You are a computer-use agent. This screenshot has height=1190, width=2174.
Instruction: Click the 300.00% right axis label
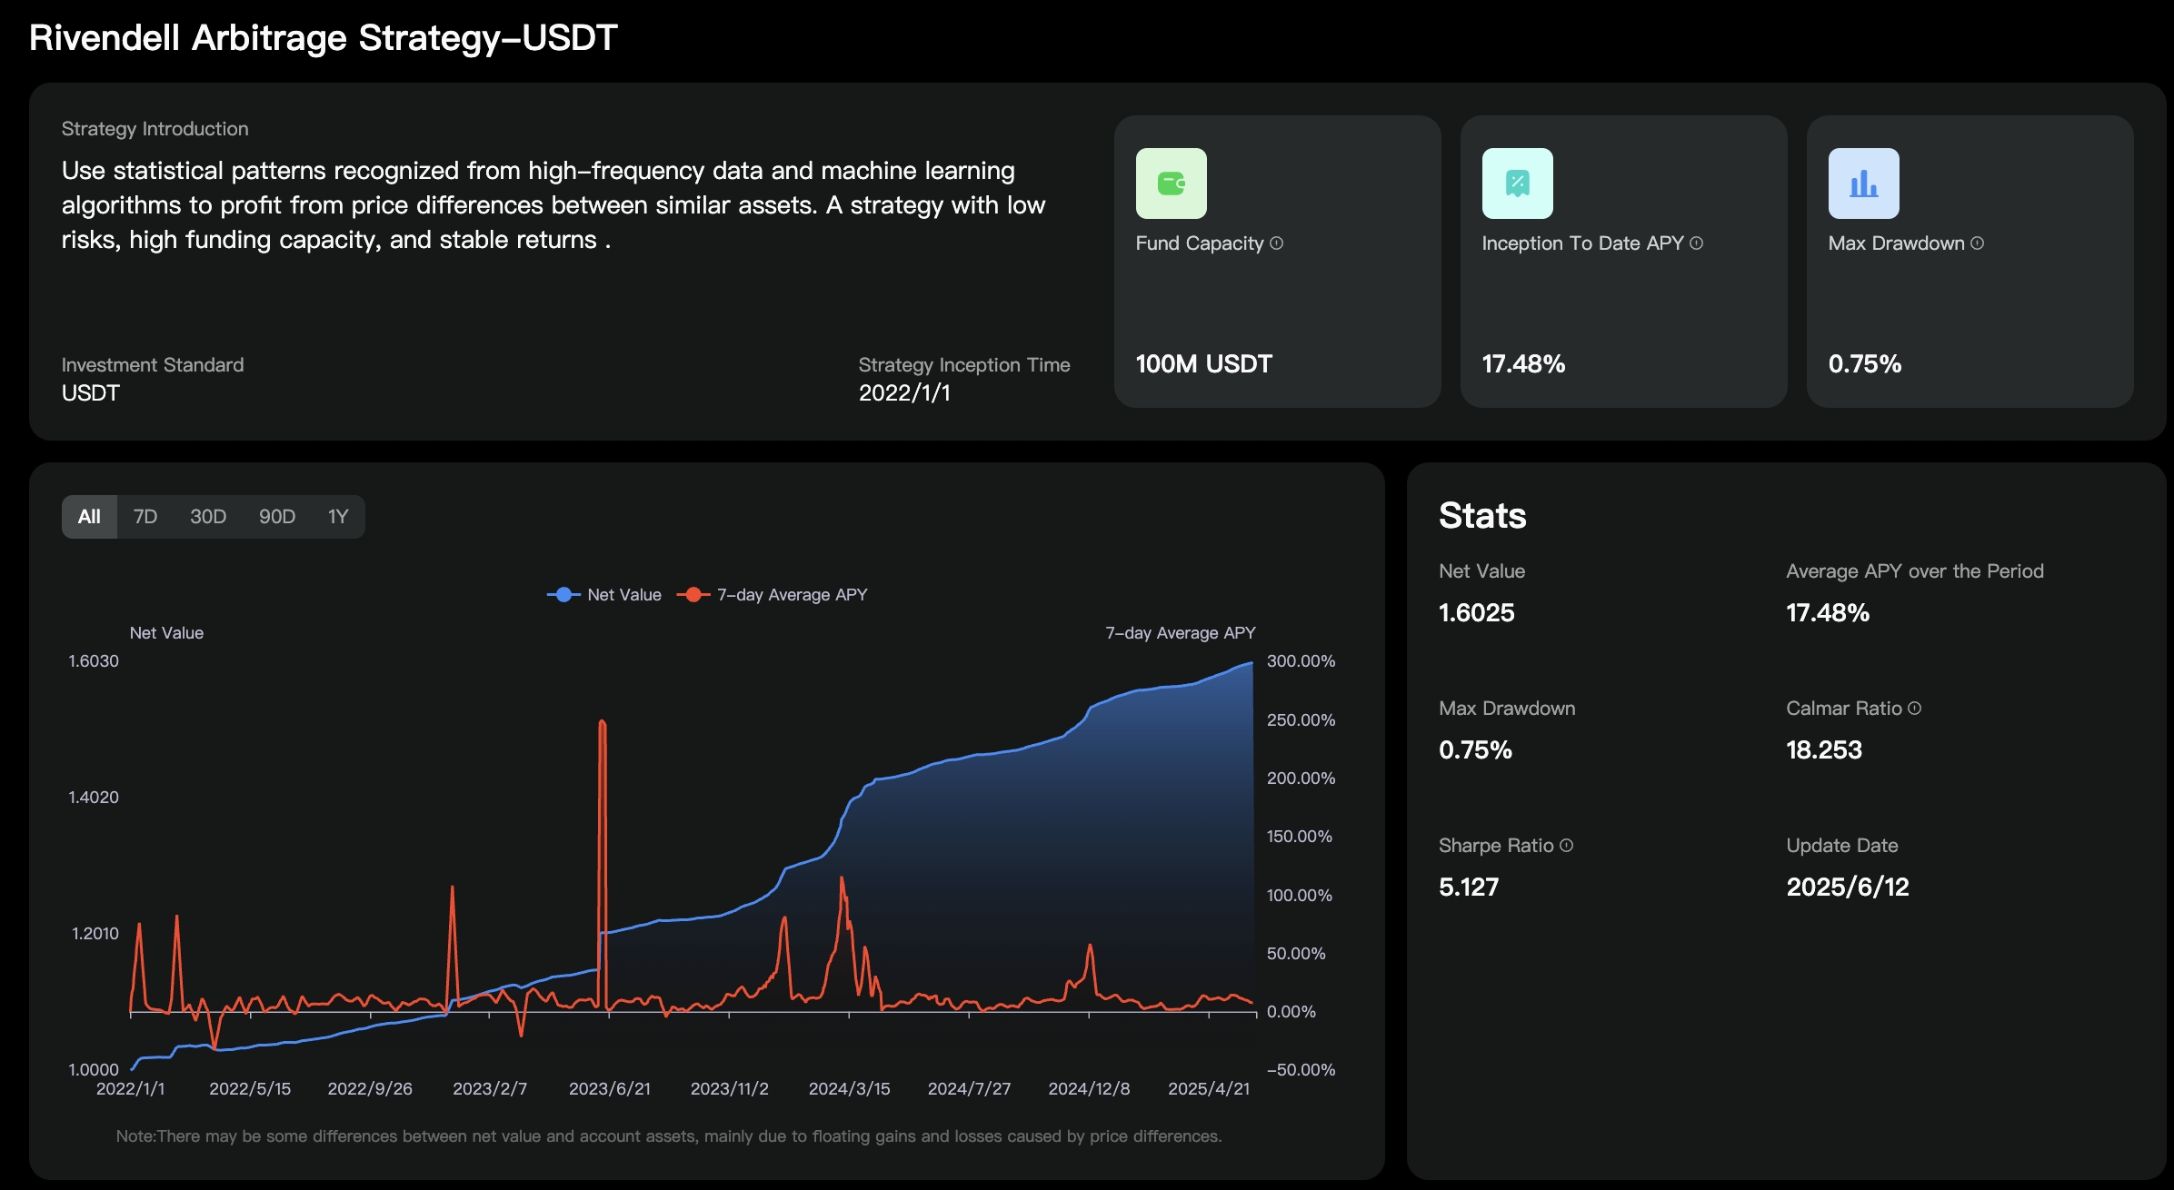(x=1301, y=661)
